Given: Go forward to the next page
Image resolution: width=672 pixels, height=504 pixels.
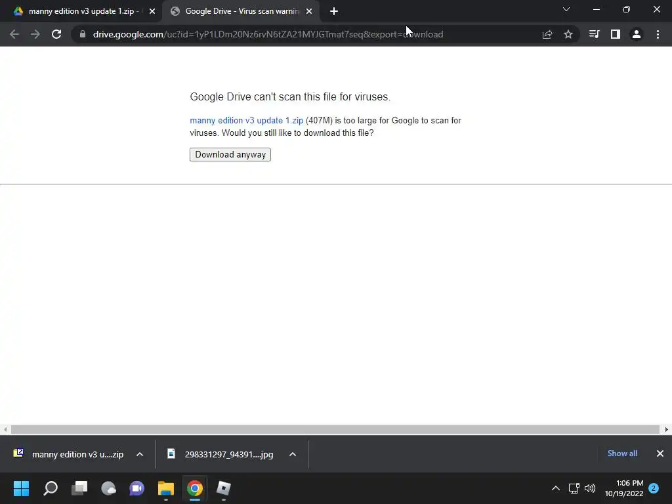Looking at the screenshot, I should pyautogui.click(x=35, y=34).
